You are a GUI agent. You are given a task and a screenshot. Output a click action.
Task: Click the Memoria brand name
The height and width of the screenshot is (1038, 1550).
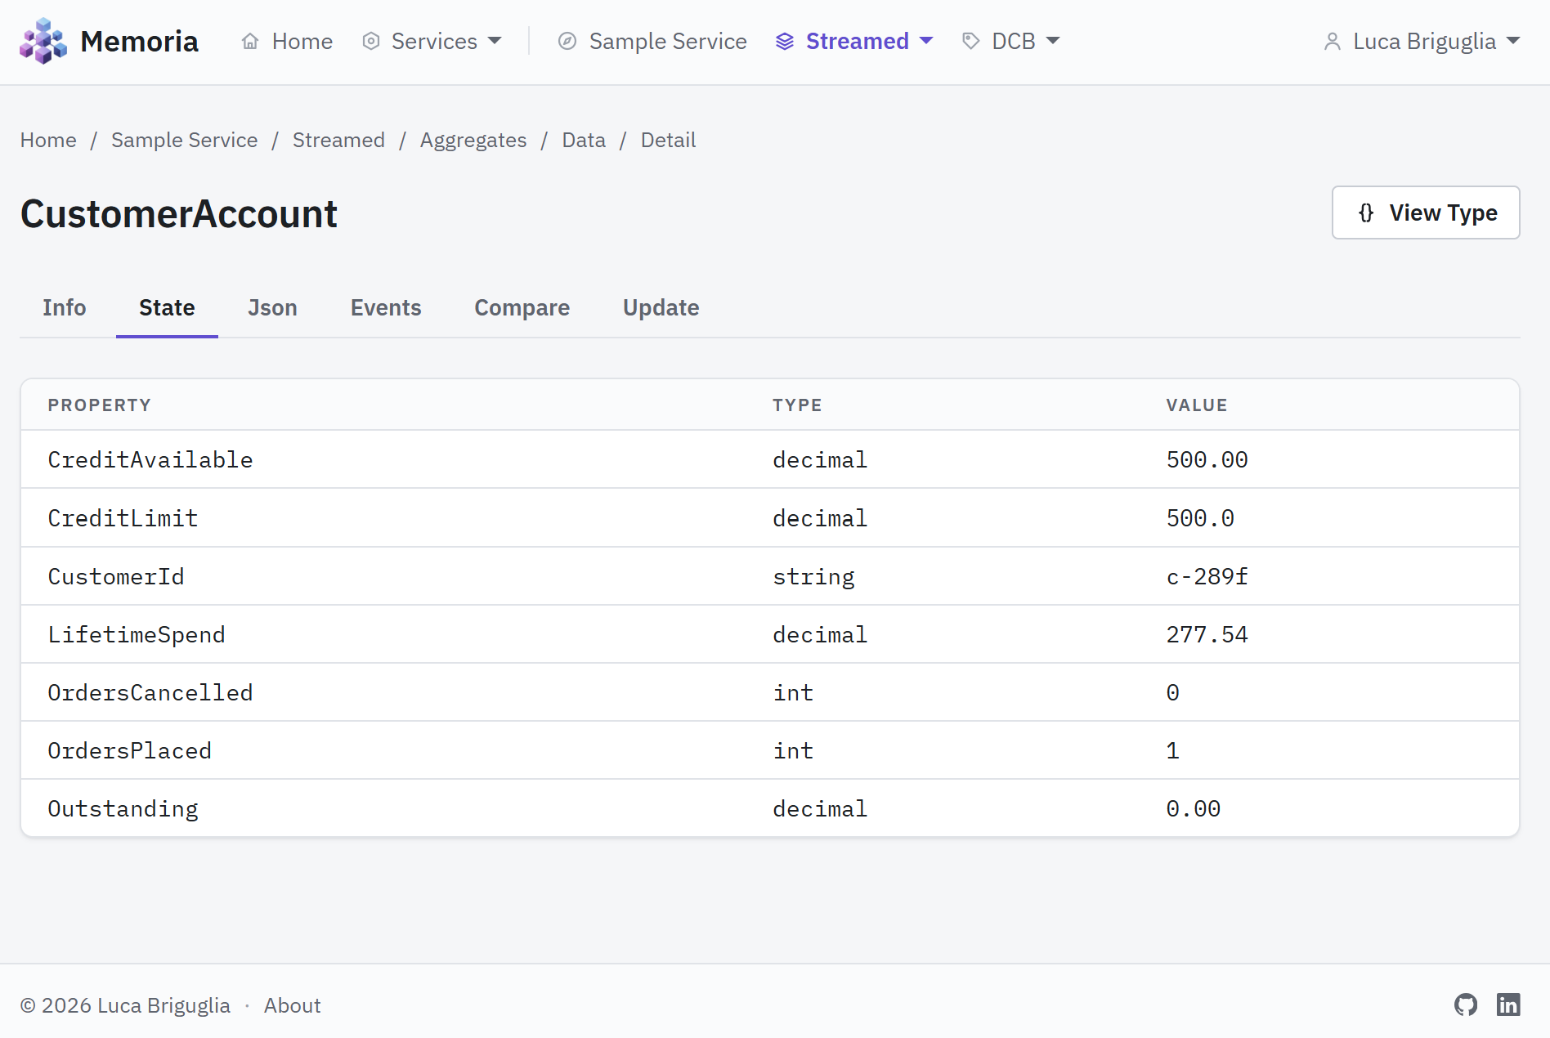pos(139,41)
